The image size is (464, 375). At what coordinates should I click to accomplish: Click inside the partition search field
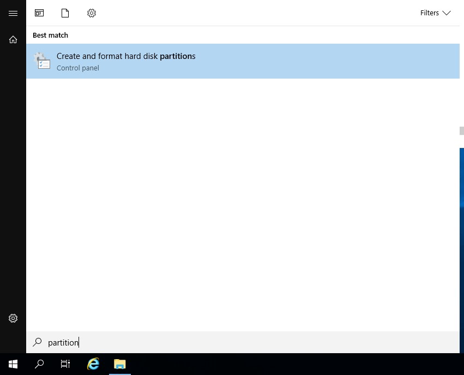164,342
